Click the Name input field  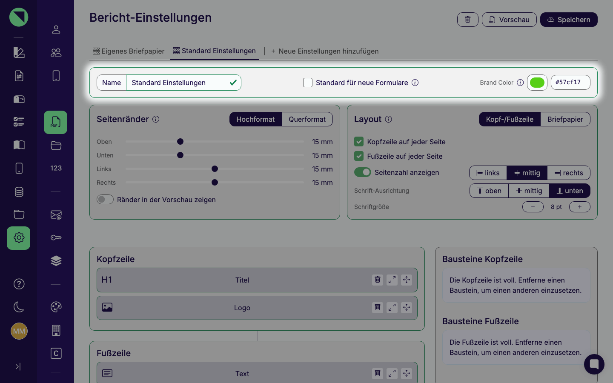tap(183, 83)
